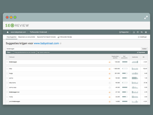This screenshot has width=153, height=115.
Task: Click the basket icon in joolz kinderwagen row
Action: [110, 102]
